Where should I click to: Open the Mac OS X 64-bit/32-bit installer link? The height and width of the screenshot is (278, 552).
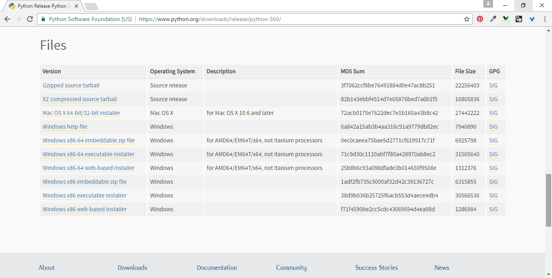pyautogui.click(x=81, y=113)
